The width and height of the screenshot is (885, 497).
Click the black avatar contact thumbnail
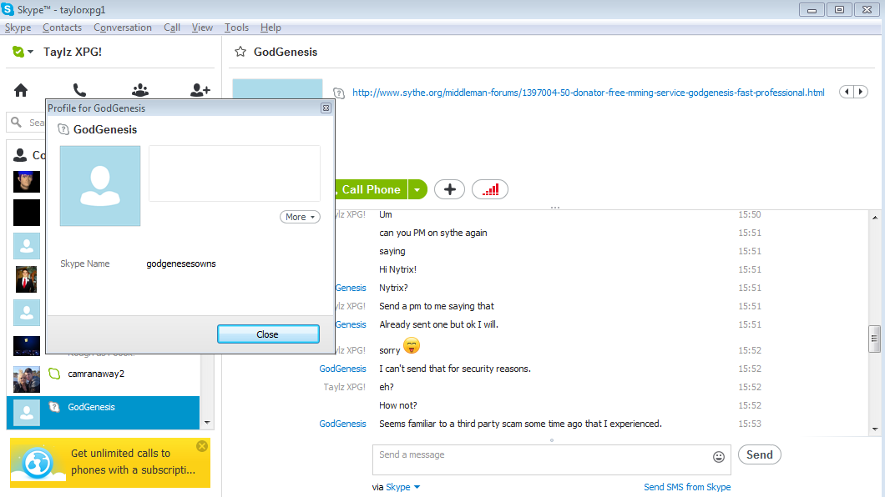click(x=27, y=213)
